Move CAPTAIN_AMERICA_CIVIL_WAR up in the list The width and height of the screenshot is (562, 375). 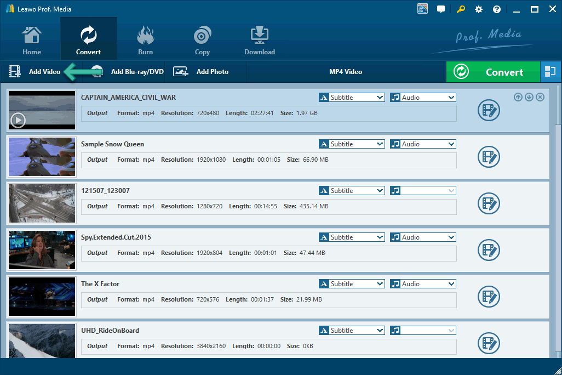point(518,97)
